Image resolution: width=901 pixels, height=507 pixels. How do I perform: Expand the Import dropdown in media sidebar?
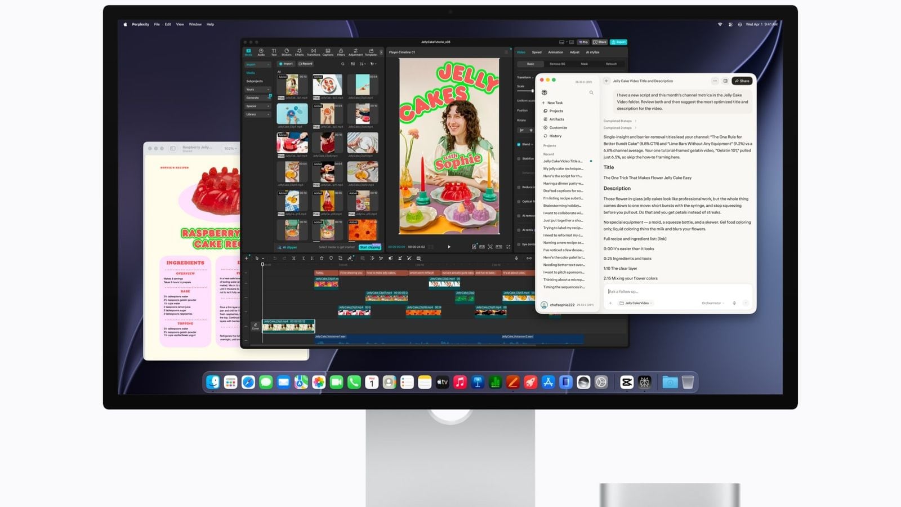pos(257,64)
